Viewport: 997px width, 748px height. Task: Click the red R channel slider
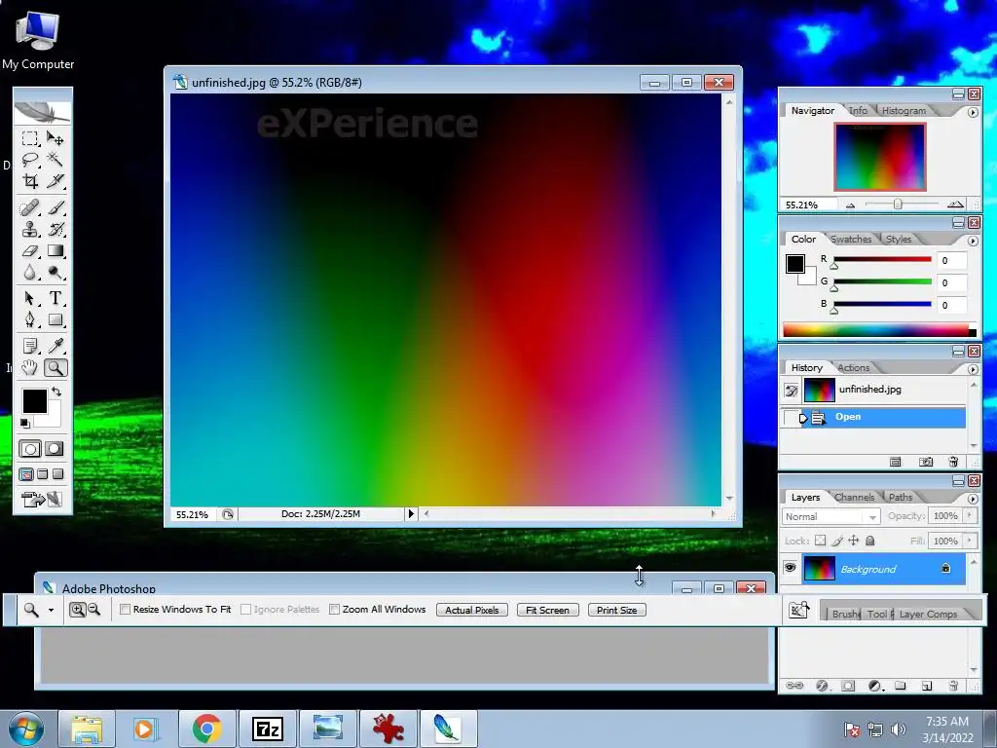pyautogui.click(x=882, y=259)
